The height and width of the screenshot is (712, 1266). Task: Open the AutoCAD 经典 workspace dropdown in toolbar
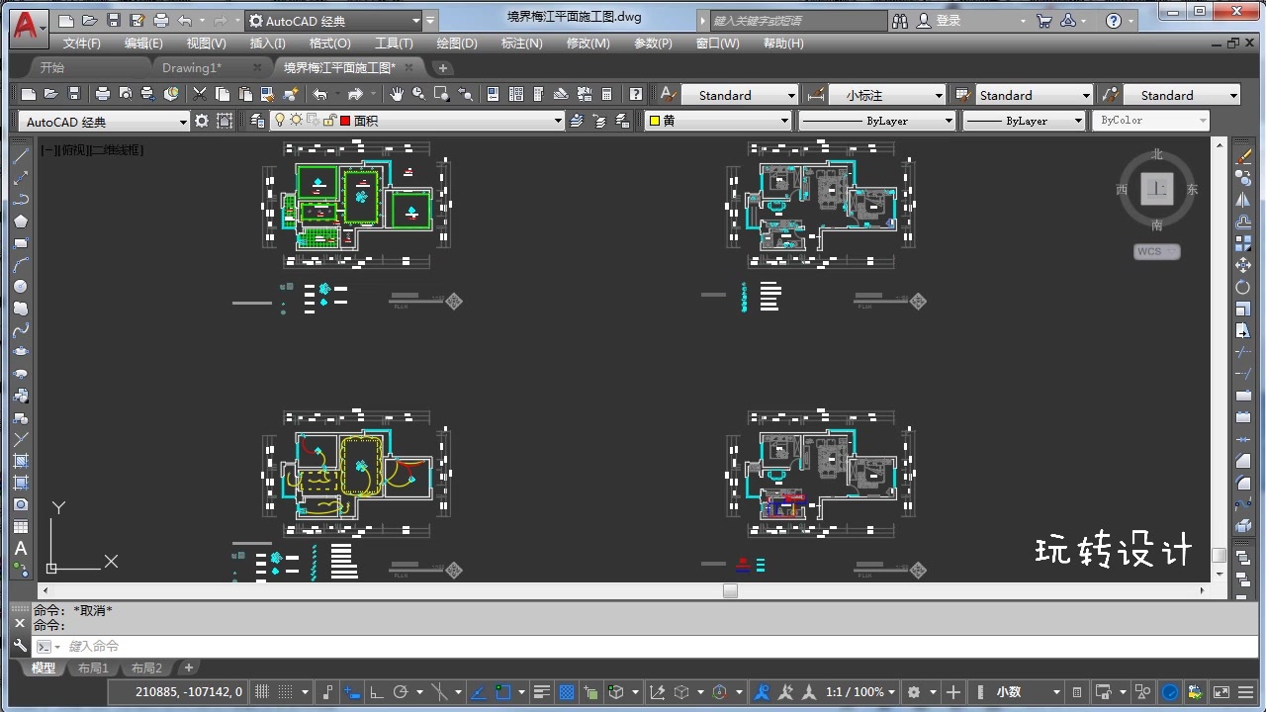coord(104,122)
